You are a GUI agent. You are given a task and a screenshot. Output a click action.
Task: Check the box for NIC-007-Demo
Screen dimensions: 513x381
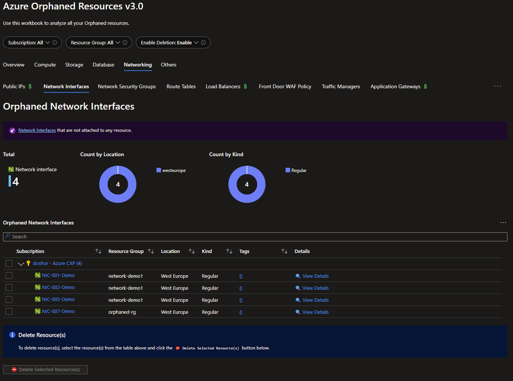9,312
